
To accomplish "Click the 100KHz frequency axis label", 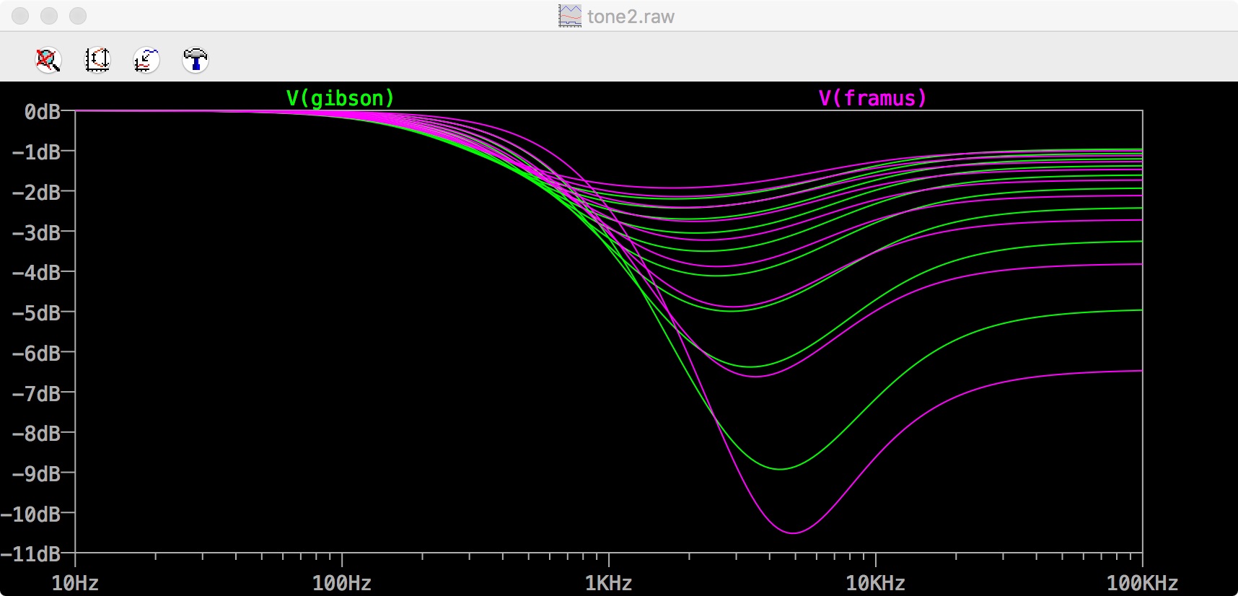I will [x=1142, y=583].
